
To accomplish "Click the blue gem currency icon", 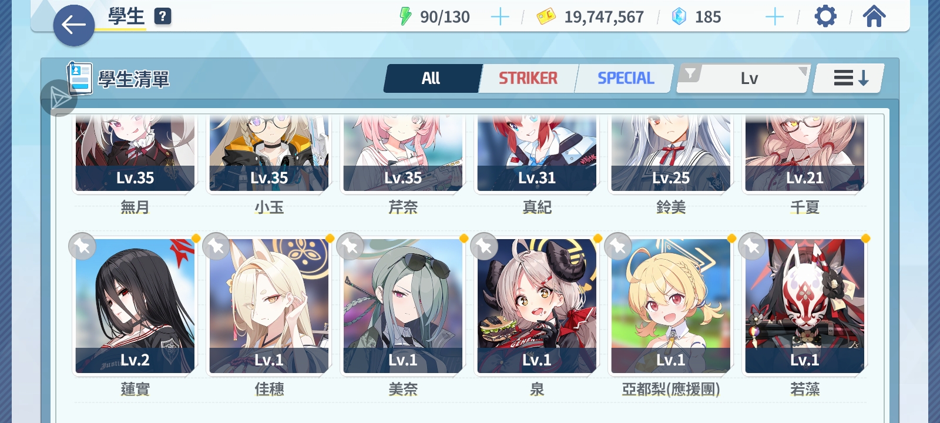I will click(679, 16).
